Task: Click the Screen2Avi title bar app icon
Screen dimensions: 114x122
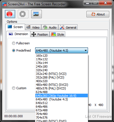Action: [x=4, y=4]
